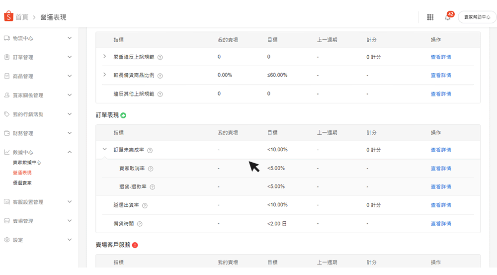This screenshot has width=497, height=275.
Task: Click help icon beside 賣家取消率
Action: pyautogui.click(x=151, y=169)
